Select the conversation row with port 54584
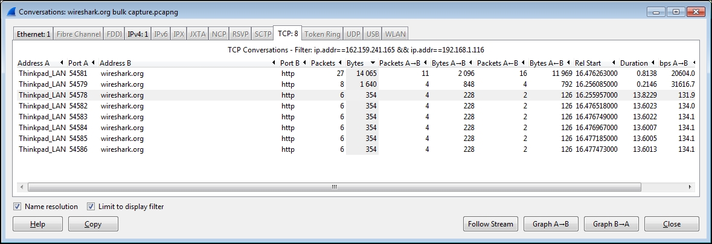 (x=356, y=128)
